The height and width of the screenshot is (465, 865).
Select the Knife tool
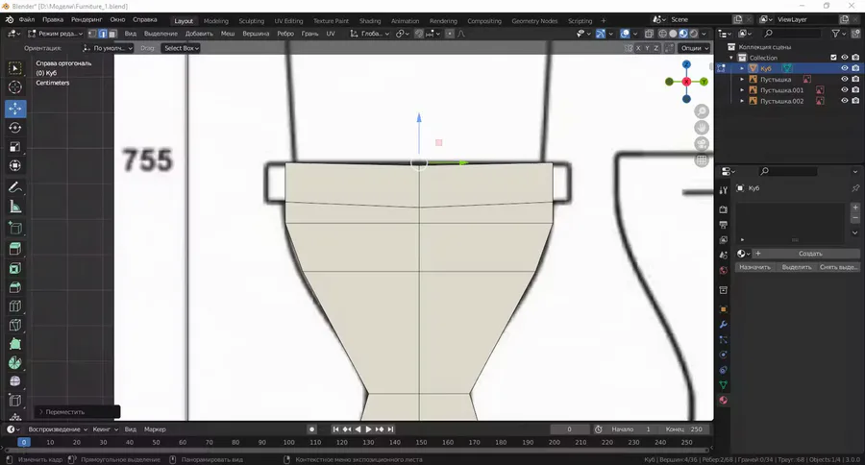[x=14, y=326]
